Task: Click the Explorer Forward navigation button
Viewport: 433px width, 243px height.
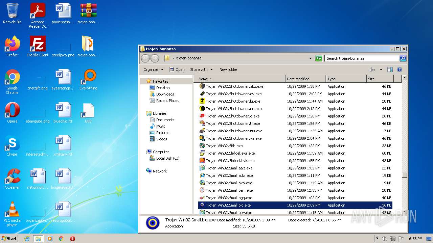Action: 155,58
